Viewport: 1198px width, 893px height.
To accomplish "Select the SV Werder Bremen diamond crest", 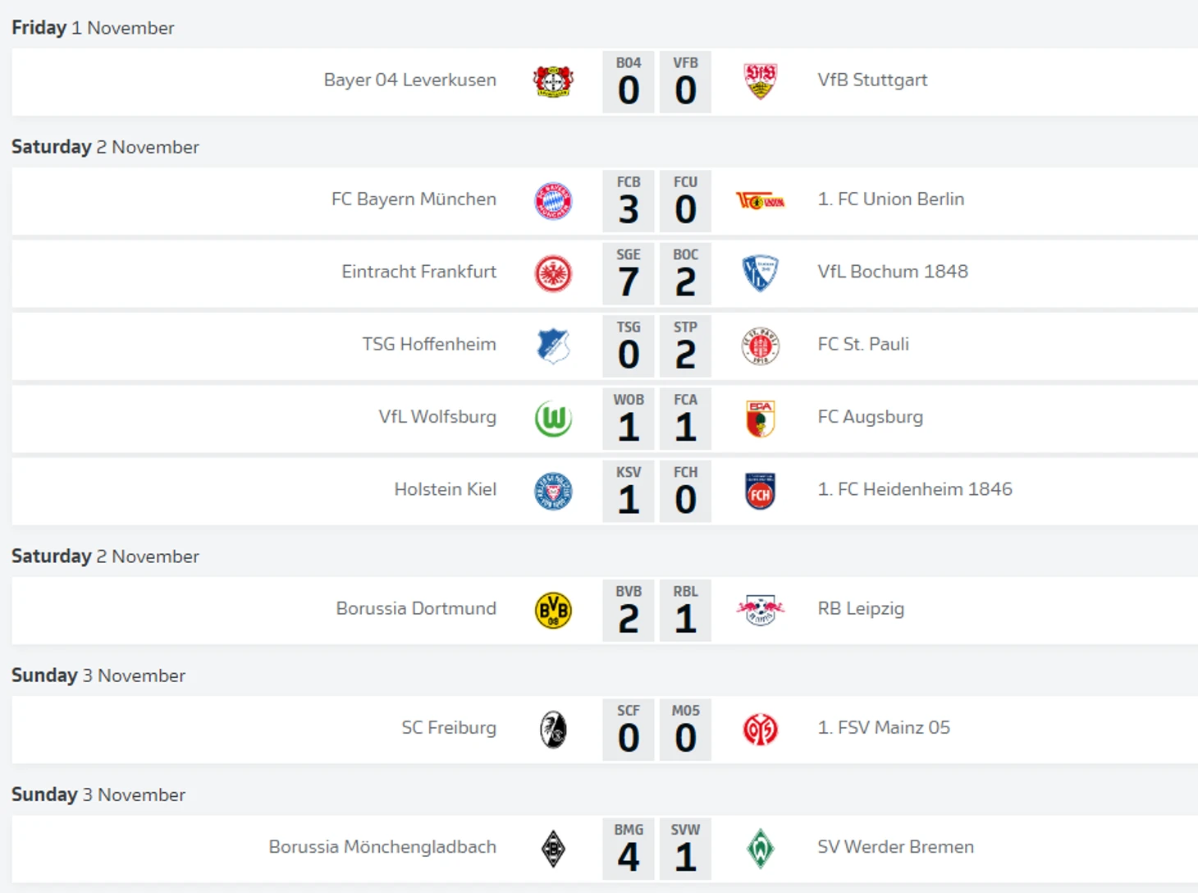I will (x=760, y=849).
